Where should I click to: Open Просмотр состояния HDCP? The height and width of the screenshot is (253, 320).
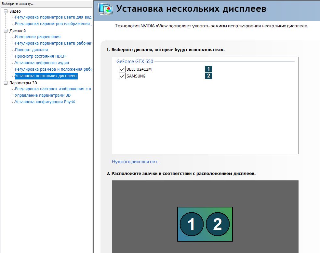click(40, 56)
